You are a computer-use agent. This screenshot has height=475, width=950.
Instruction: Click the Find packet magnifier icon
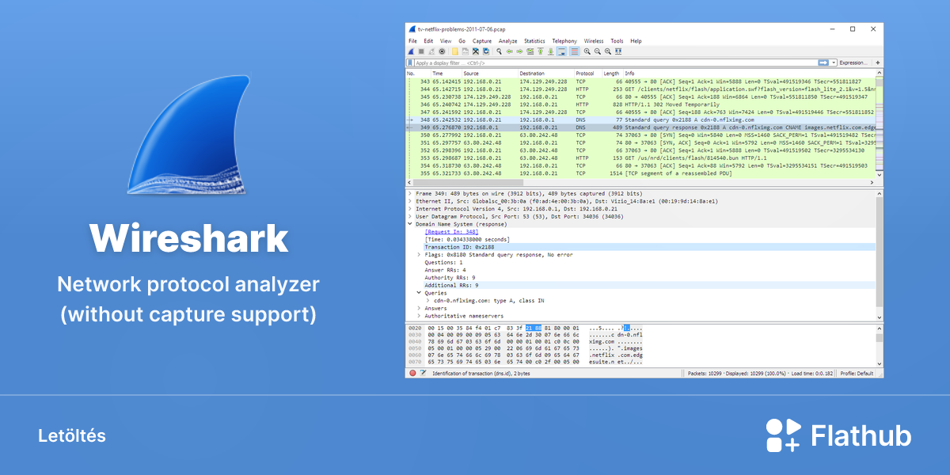500,51
